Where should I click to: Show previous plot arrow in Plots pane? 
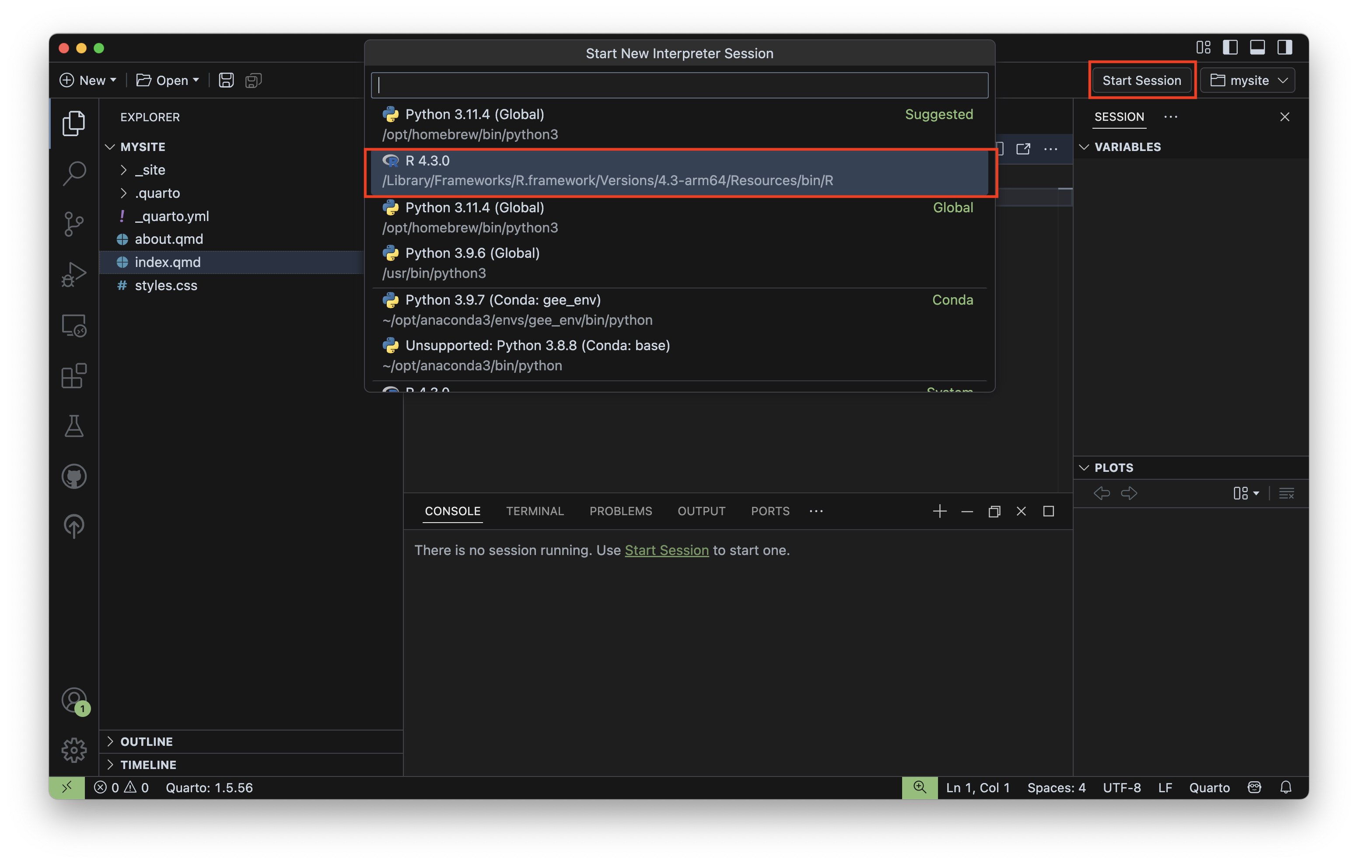pyautogui.click(x=1101, y=493)
